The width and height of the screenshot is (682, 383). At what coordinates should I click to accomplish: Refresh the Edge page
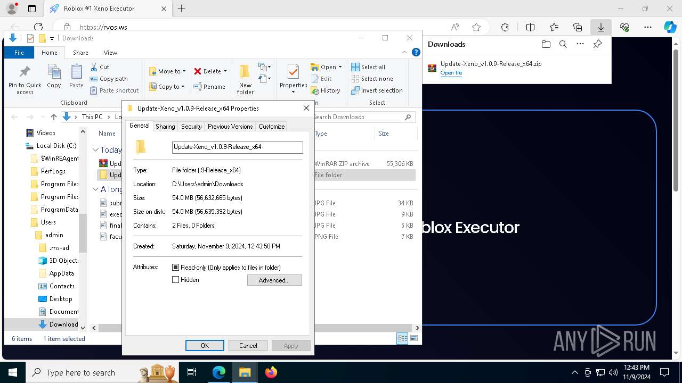tap(38, 27)
